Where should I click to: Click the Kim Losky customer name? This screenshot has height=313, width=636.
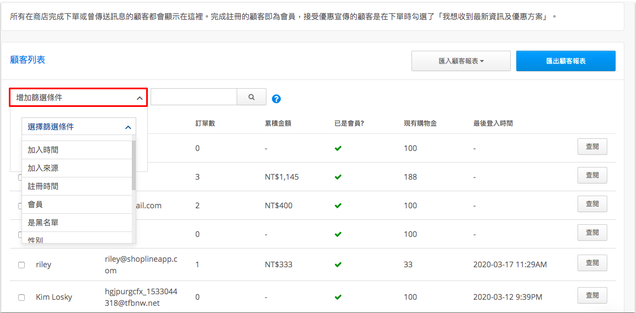point(54,297)
